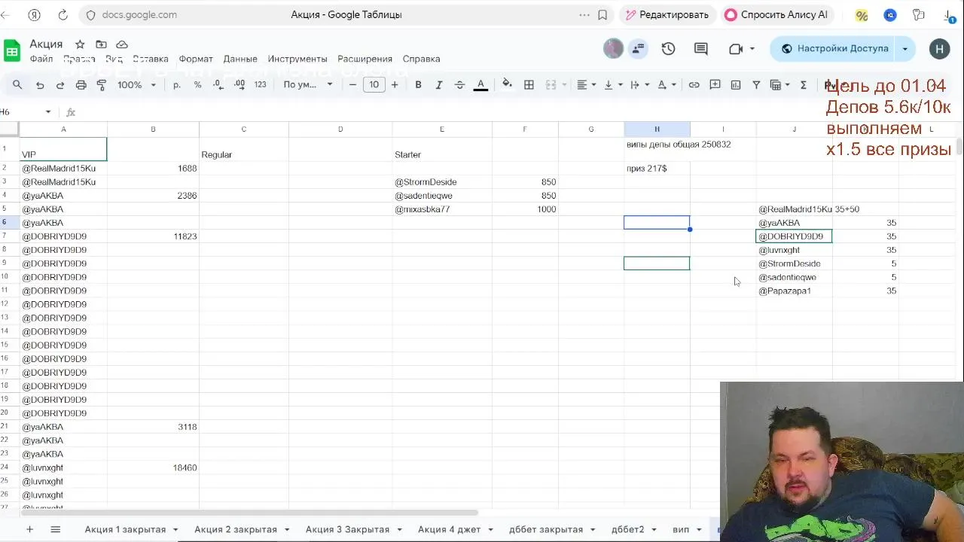
Task: Open the Формат menu
Action: (x=196, y=59)
